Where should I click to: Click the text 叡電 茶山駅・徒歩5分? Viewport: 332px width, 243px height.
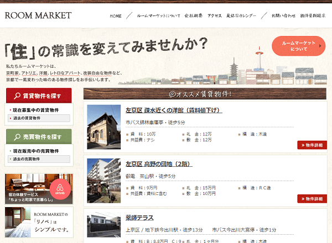point(151,176)
